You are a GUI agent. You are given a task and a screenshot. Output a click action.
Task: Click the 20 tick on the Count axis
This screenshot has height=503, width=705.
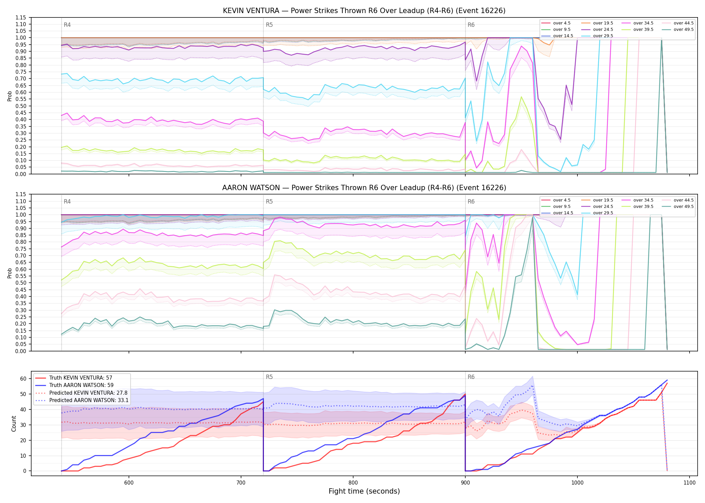pos(23,440)
